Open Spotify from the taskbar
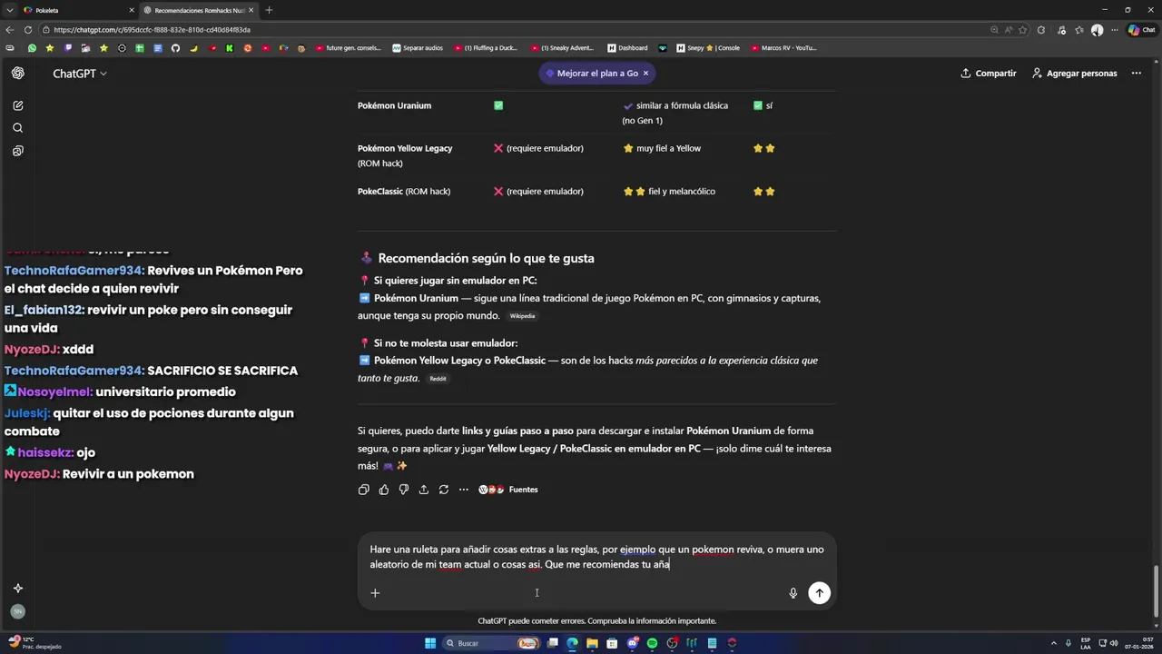The height and width of the screenshot is (654, 1162). tap(652, 643)
